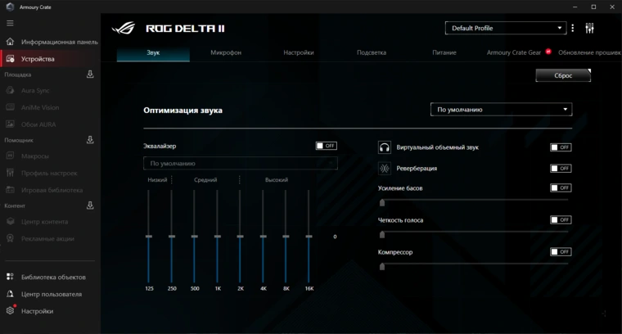Enable the Компрессор toggle

561,252
